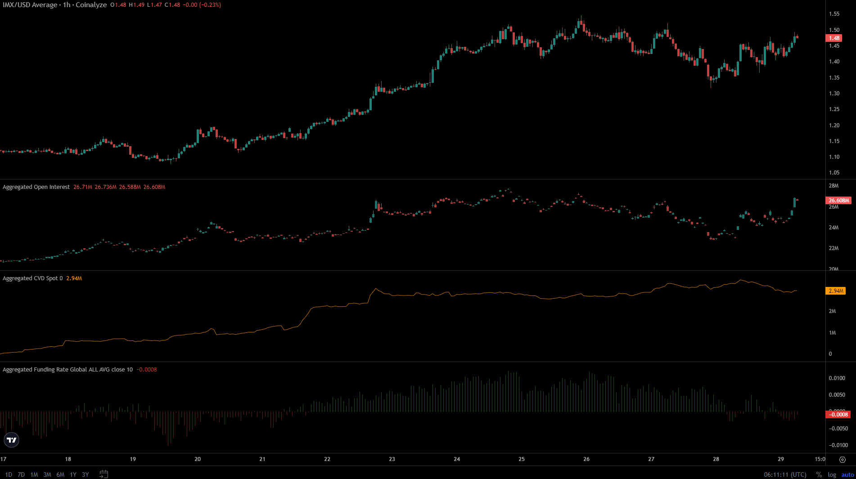Screen dimensions: 856x479
Task: Open chart settings gear icon
Action: (x=842, y=459)
